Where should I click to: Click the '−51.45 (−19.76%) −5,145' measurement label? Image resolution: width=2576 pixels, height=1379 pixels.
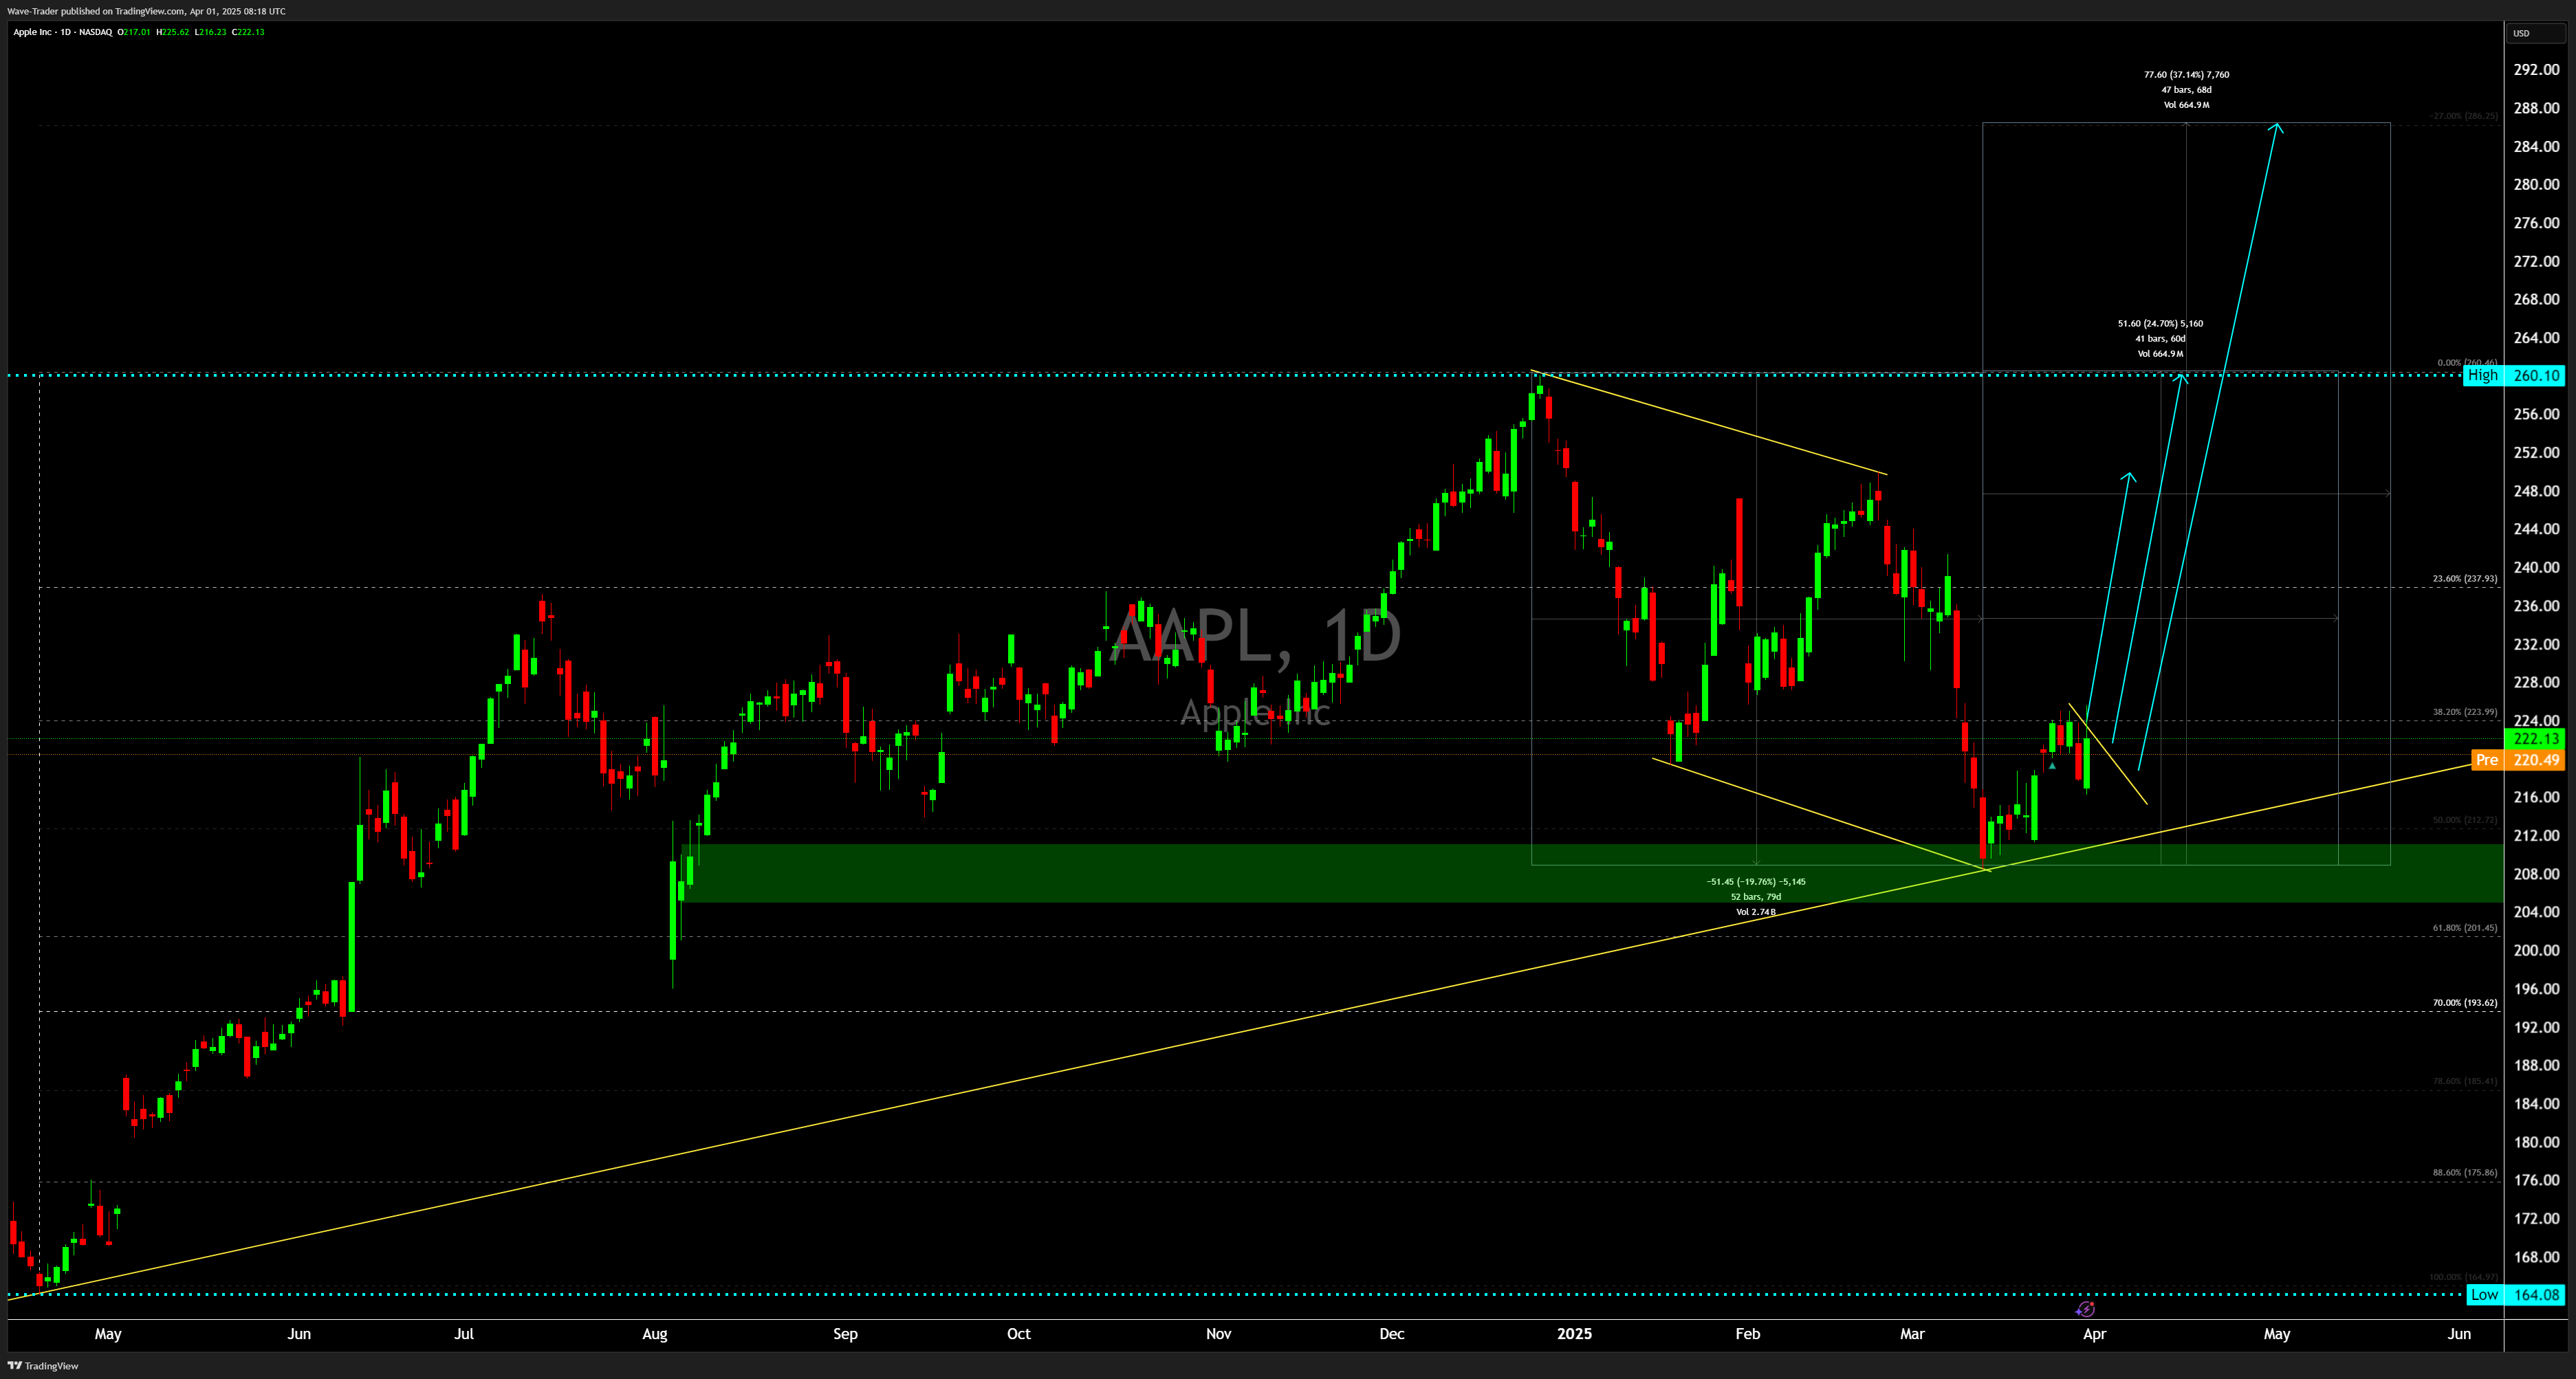point(1756,881)
